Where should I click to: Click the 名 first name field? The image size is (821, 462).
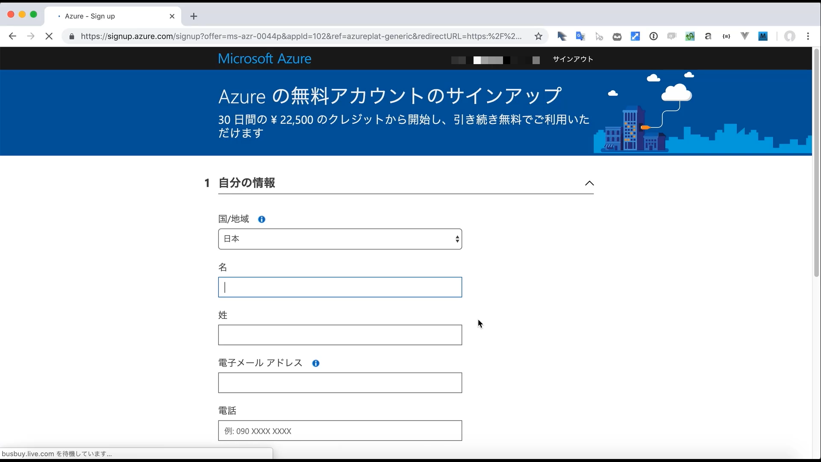click(340, 287)
